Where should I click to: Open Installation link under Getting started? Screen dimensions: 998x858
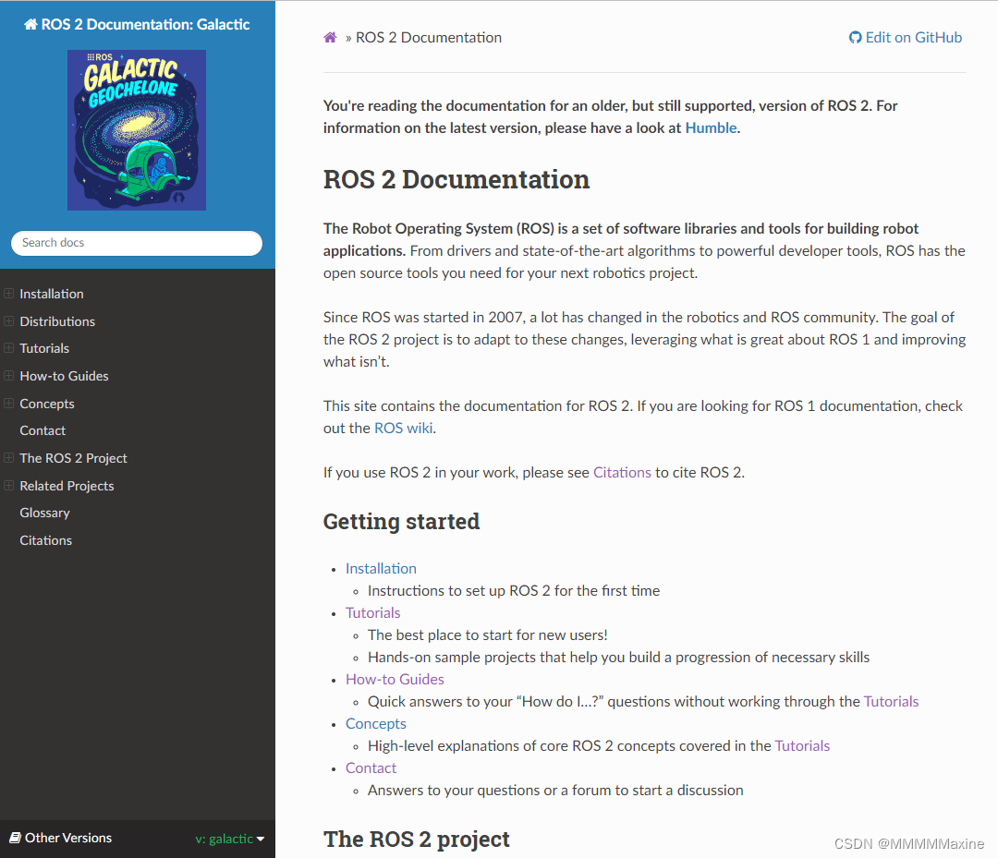(381, 569)
